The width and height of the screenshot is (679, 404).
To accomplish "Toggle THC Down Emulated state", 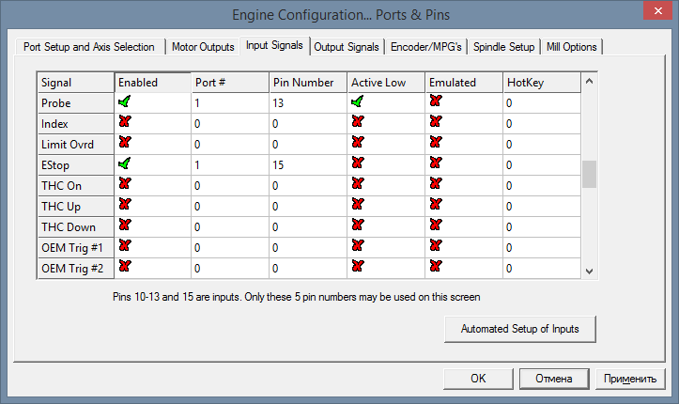I will pos(436,226).
